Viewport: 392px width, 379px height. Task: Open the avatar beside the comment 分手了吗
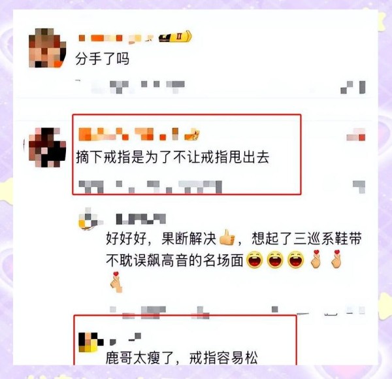coord(47,48)
